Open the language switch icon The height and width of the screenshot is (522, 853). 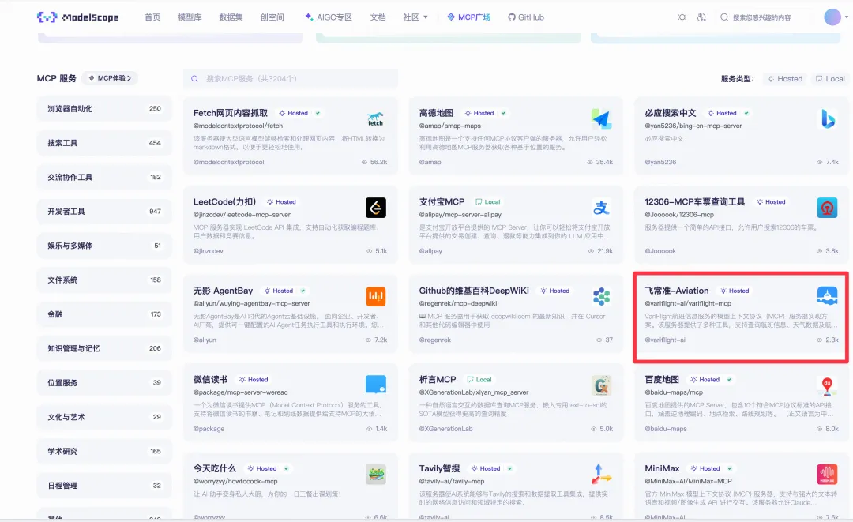tap(702, 17)
